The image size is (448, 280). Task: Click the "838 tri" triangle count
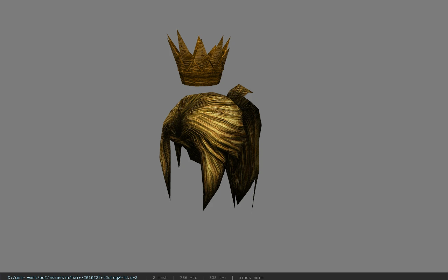pos(218,278)
